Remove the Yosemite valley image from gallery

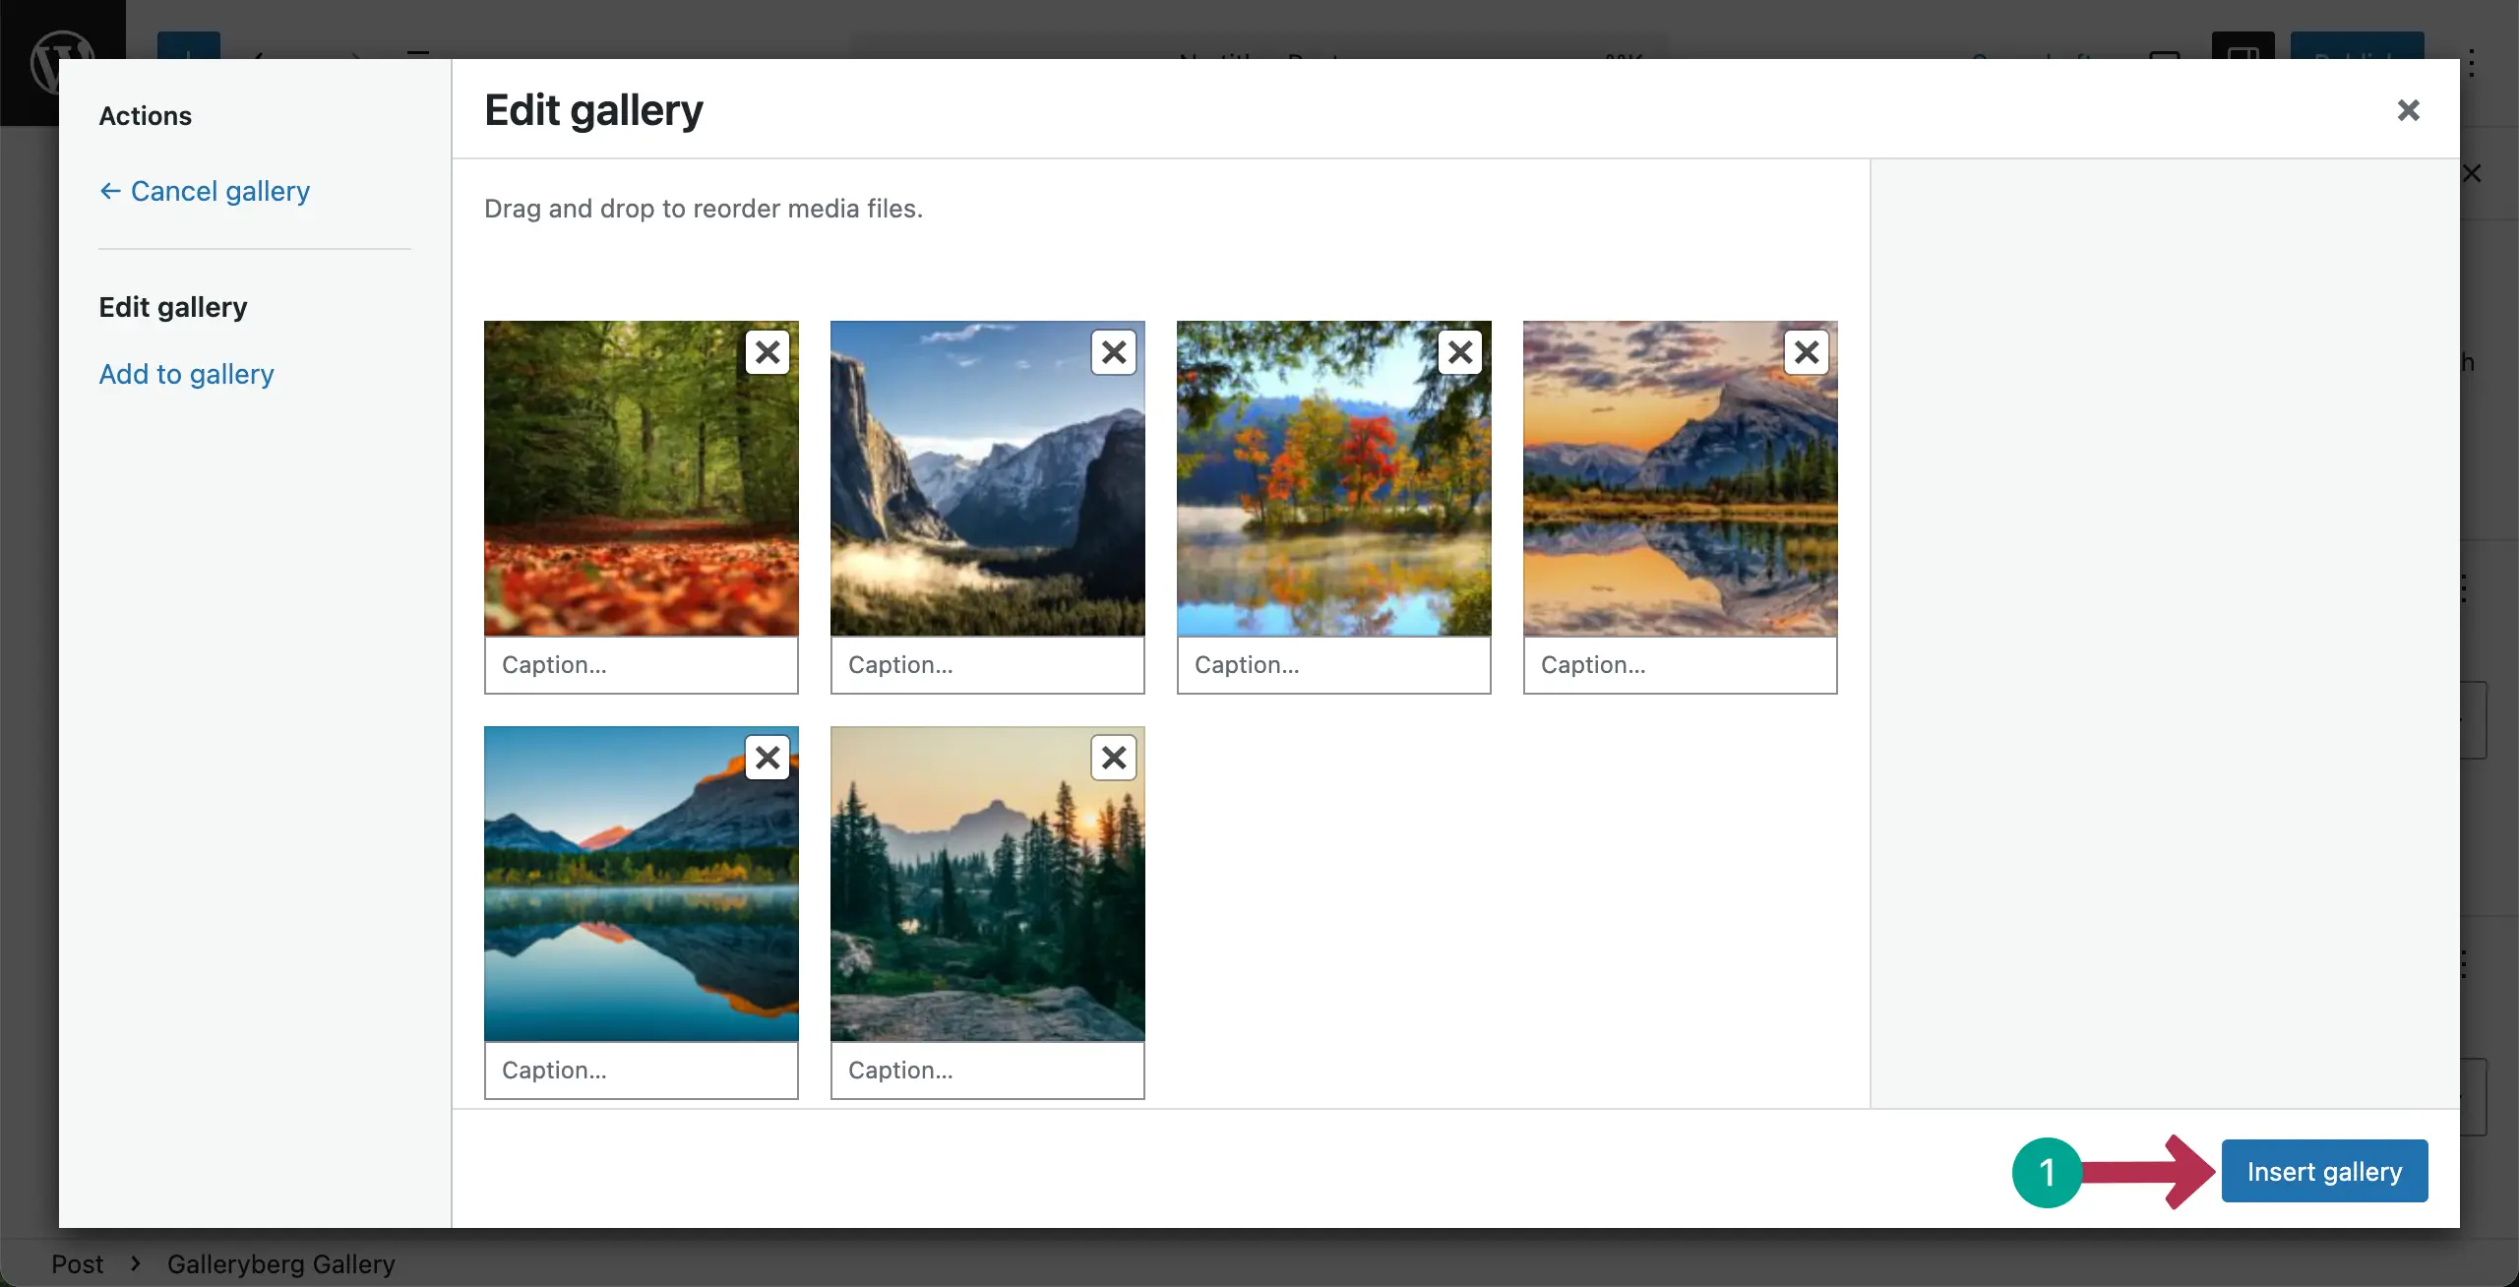tap(1114, 352)
